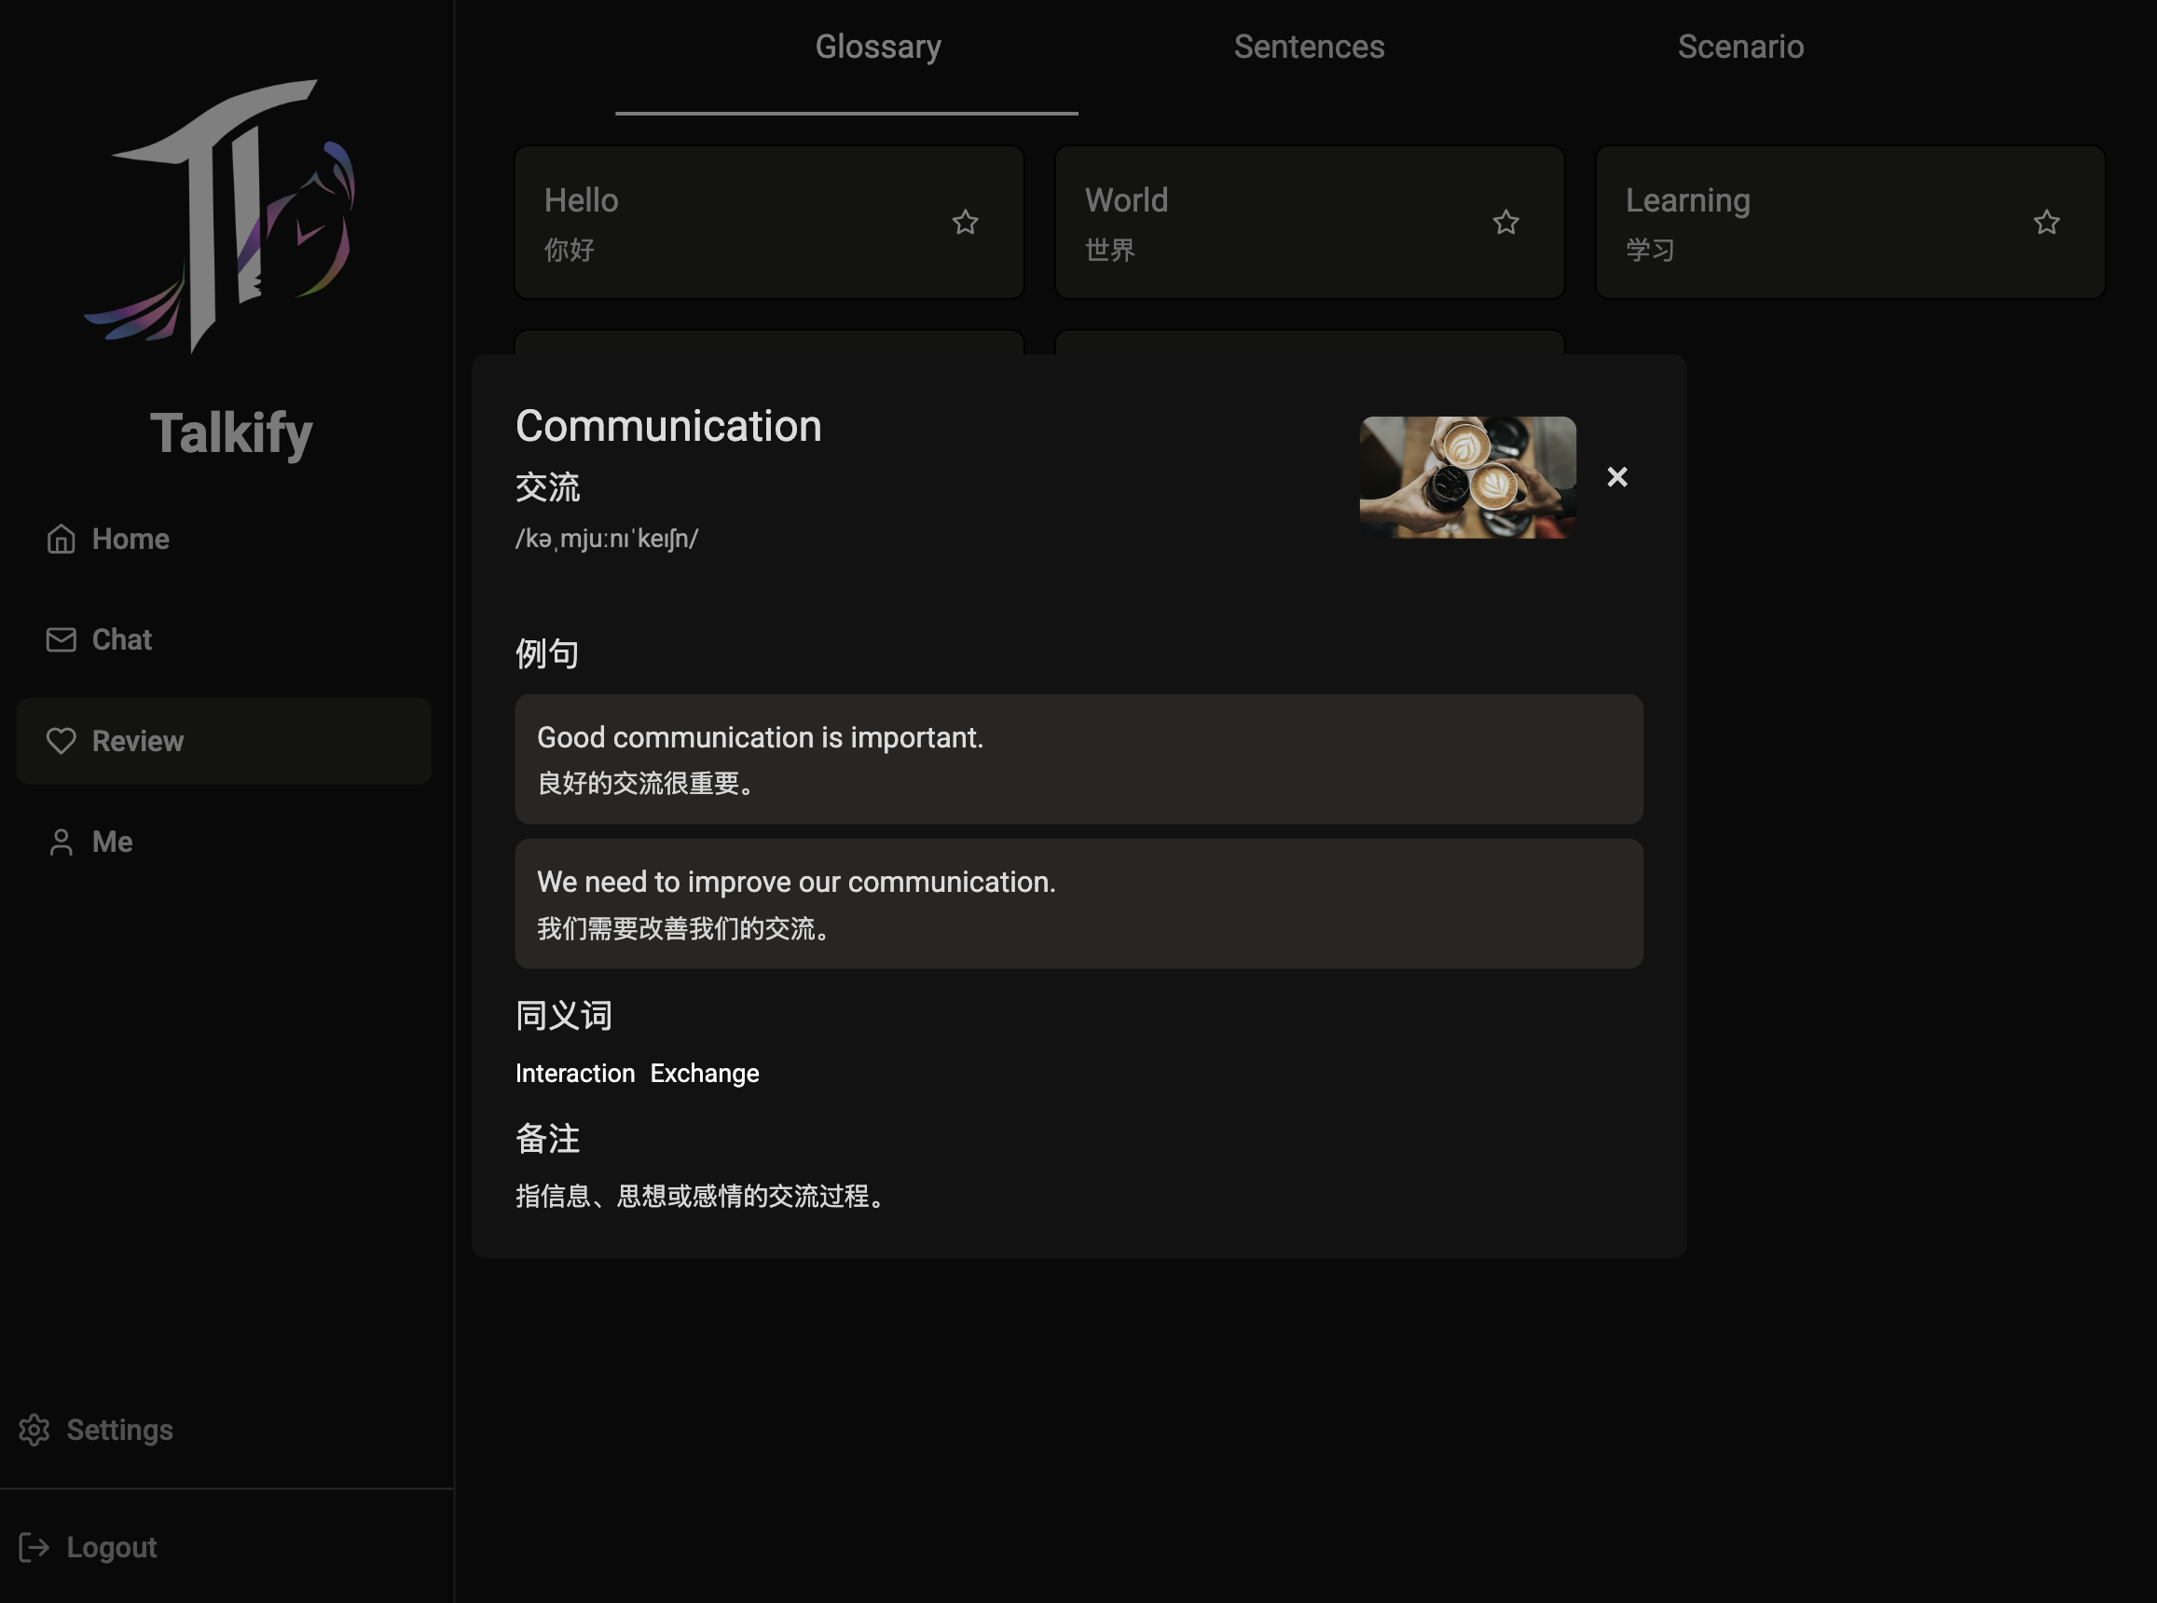Click the Talkify logo image
The width and height of the screenshot is (2157, 1603).
(221, 215)
